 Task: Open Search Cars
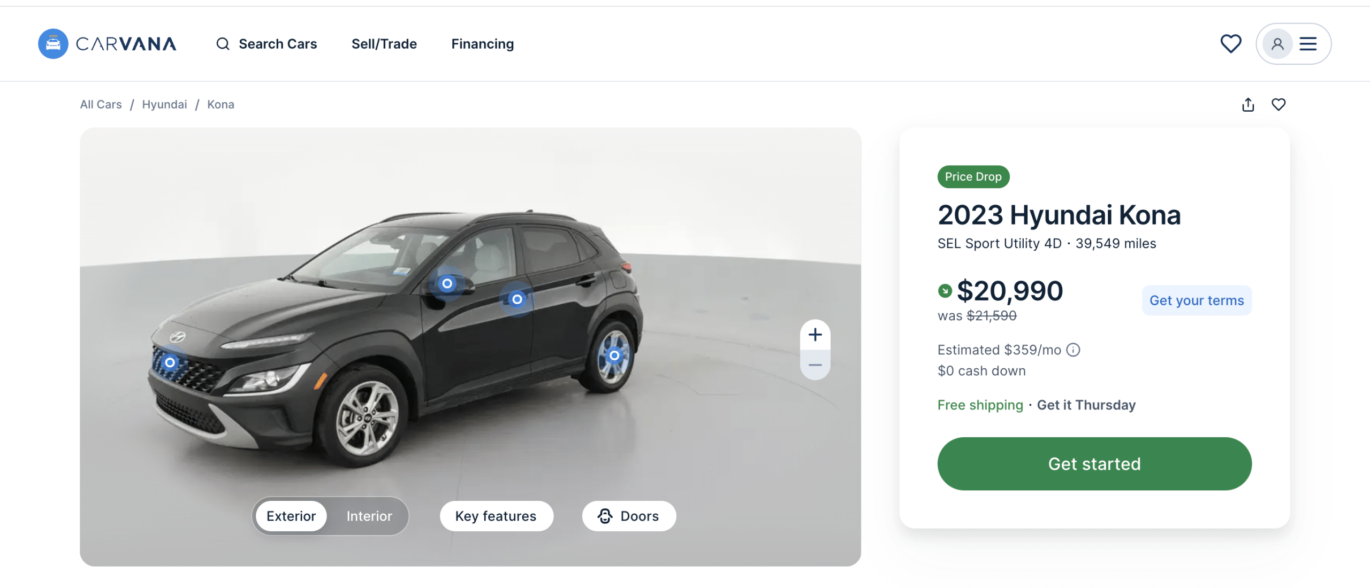coord(267,44)
